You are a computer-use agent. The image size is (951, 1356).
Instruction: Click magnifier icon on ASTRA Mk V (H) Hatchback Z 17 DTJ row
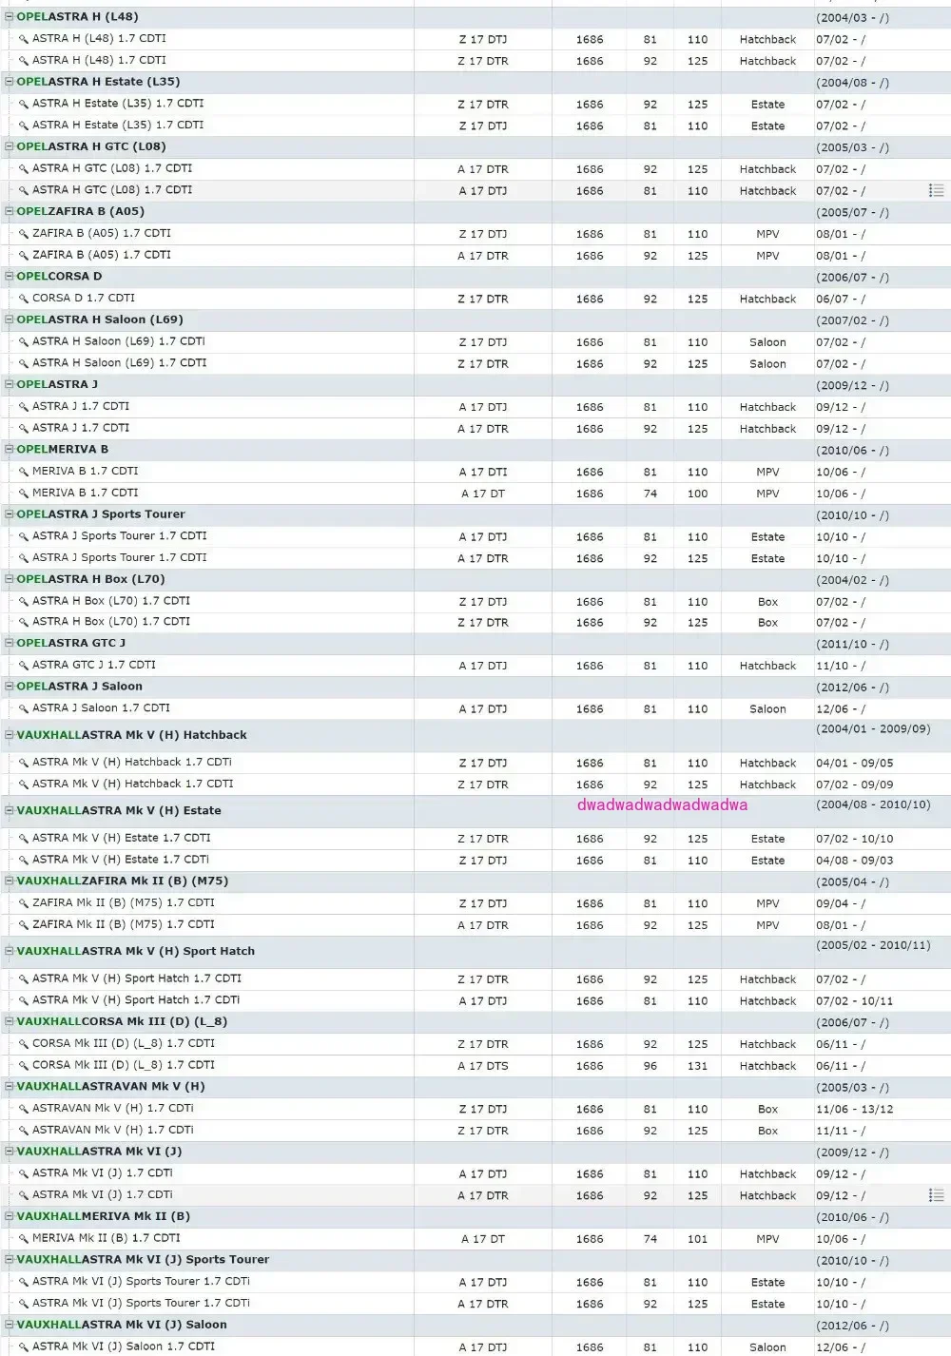(24, 763)
